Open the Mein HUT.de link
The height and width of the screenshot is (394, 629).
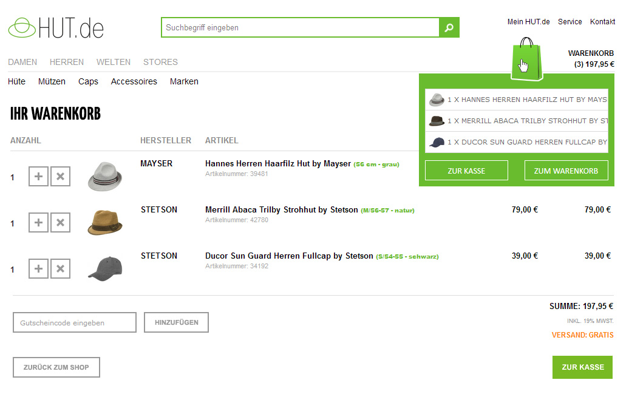528,22
